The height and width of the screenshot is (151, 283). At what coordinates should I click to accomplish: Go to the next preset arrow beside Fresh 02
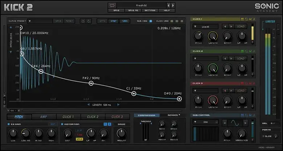[x=173, y=5]
